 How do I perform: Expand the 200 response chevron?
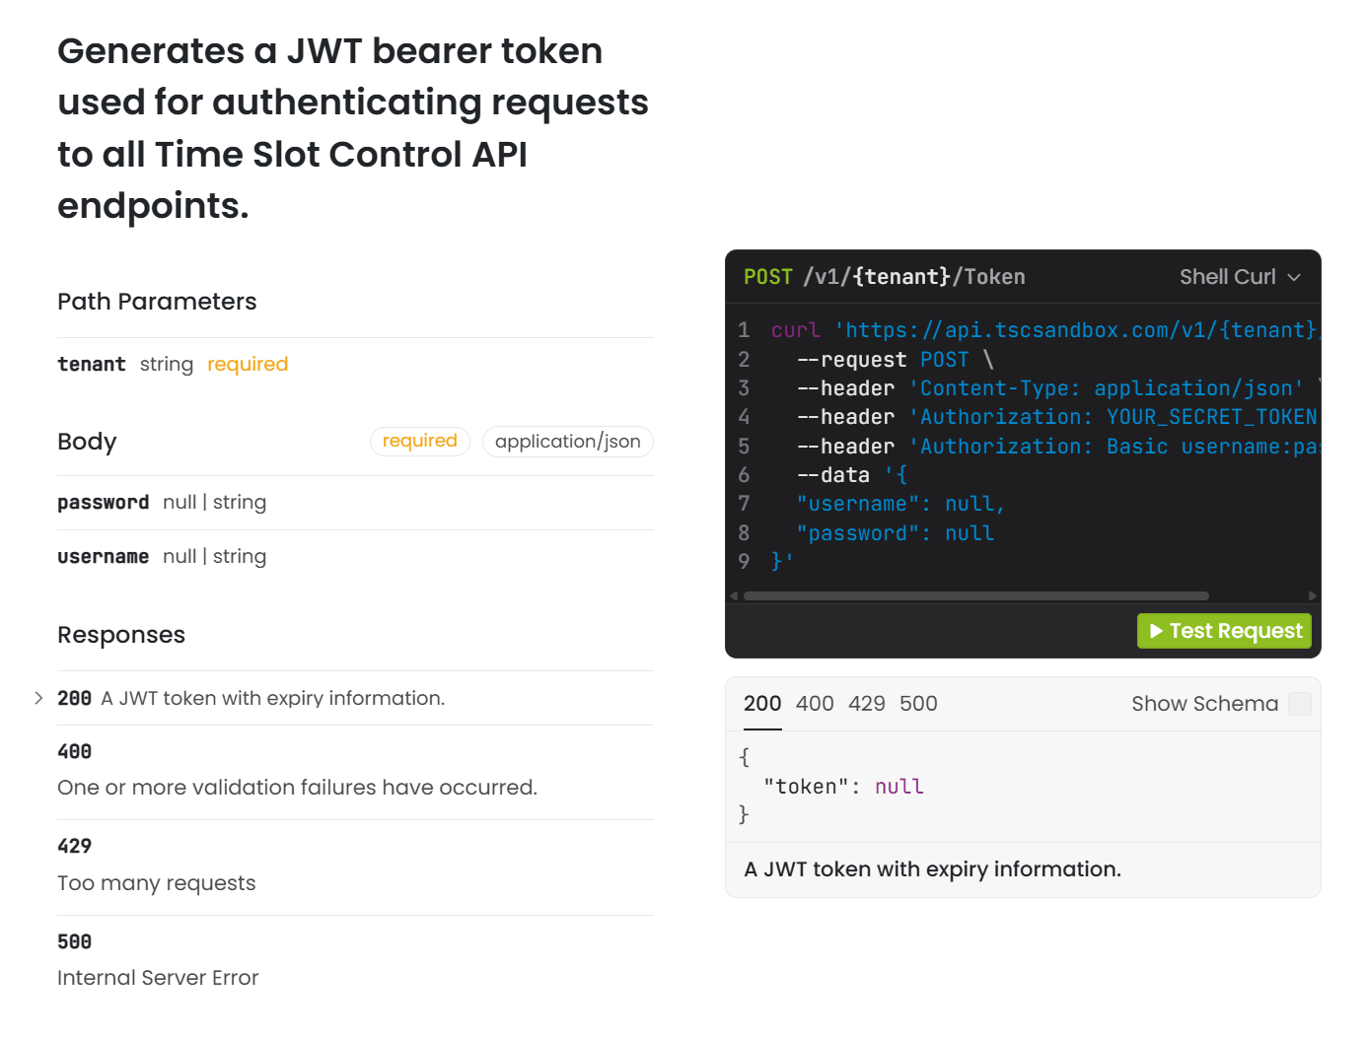tap(38, 698)
